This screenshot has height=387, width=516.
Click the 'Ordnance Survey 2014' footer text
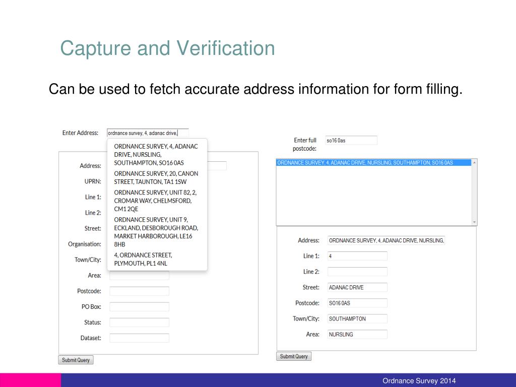coord(419,381)
